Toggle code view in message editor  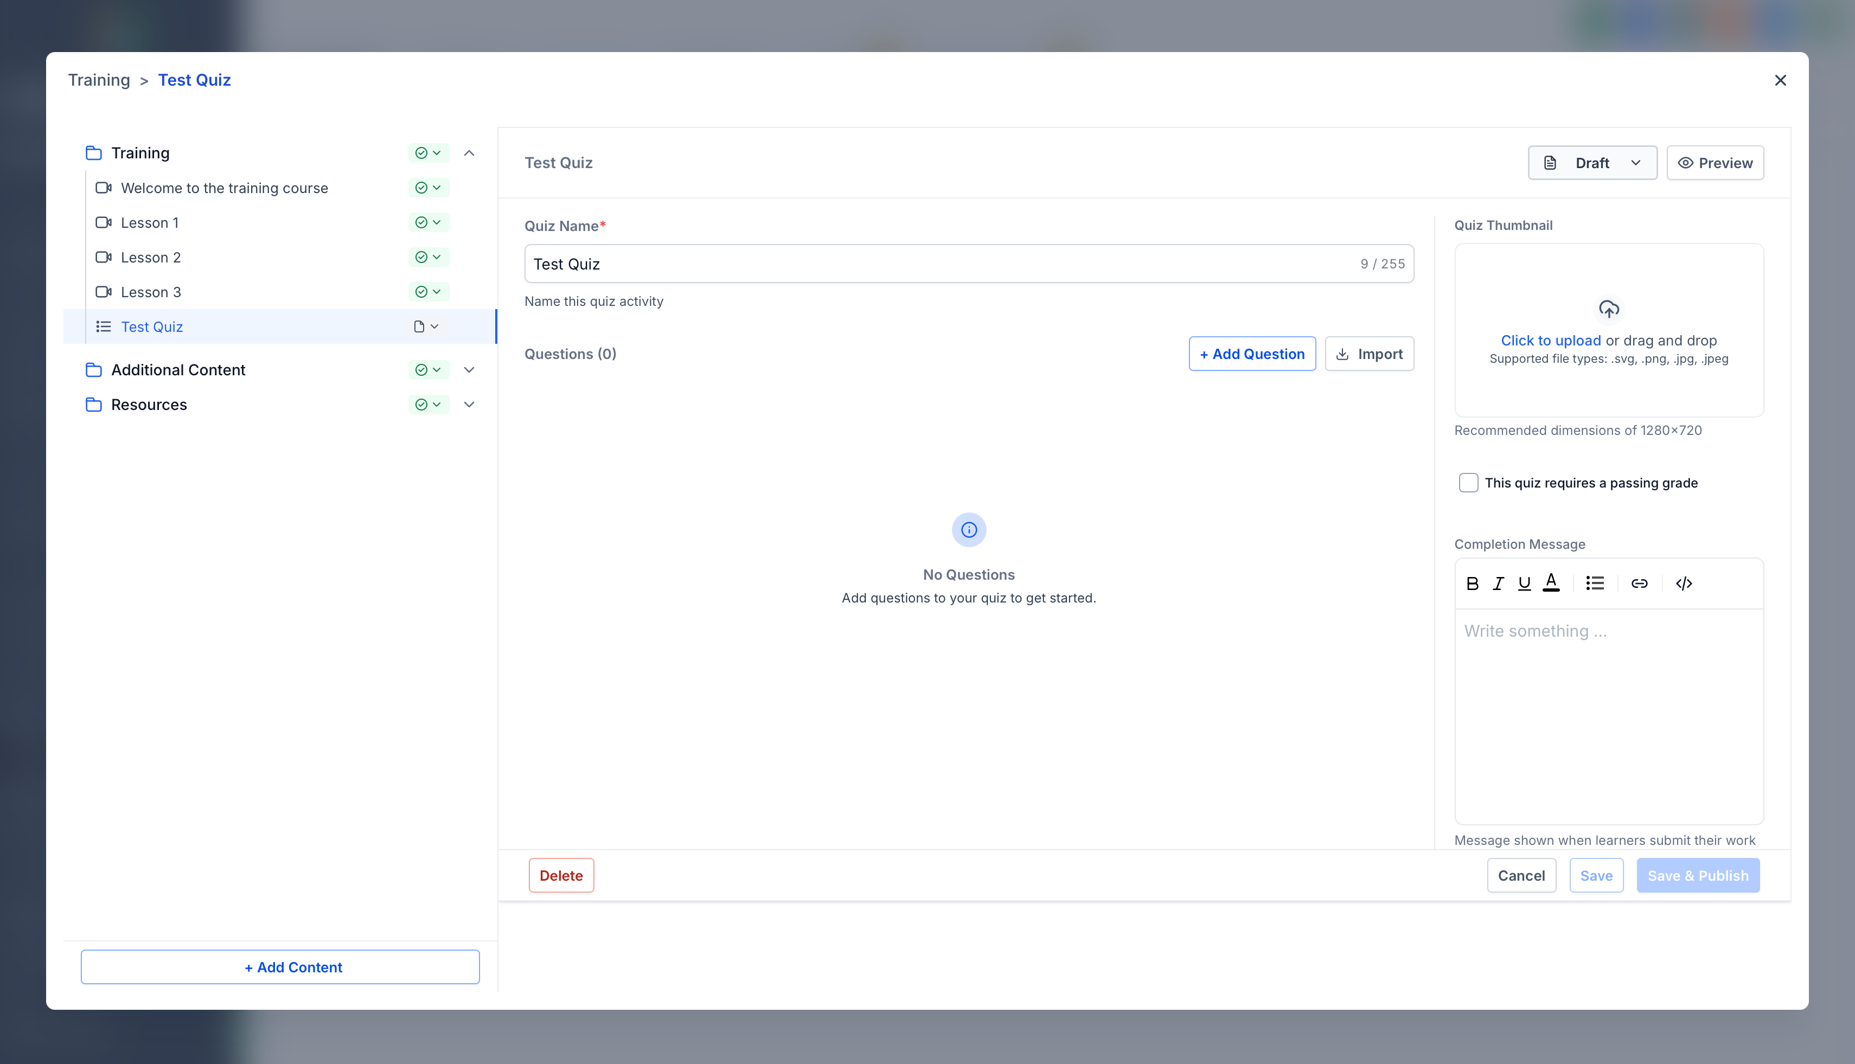(x=1684, y=583)
